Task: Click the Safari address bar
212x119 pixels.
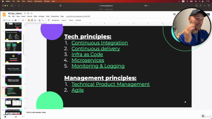Action: coord(106,6)
